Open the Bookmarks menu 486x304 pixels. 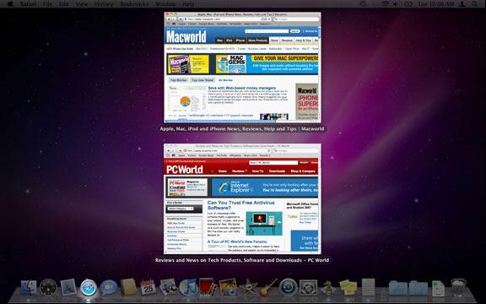[134, 4]
